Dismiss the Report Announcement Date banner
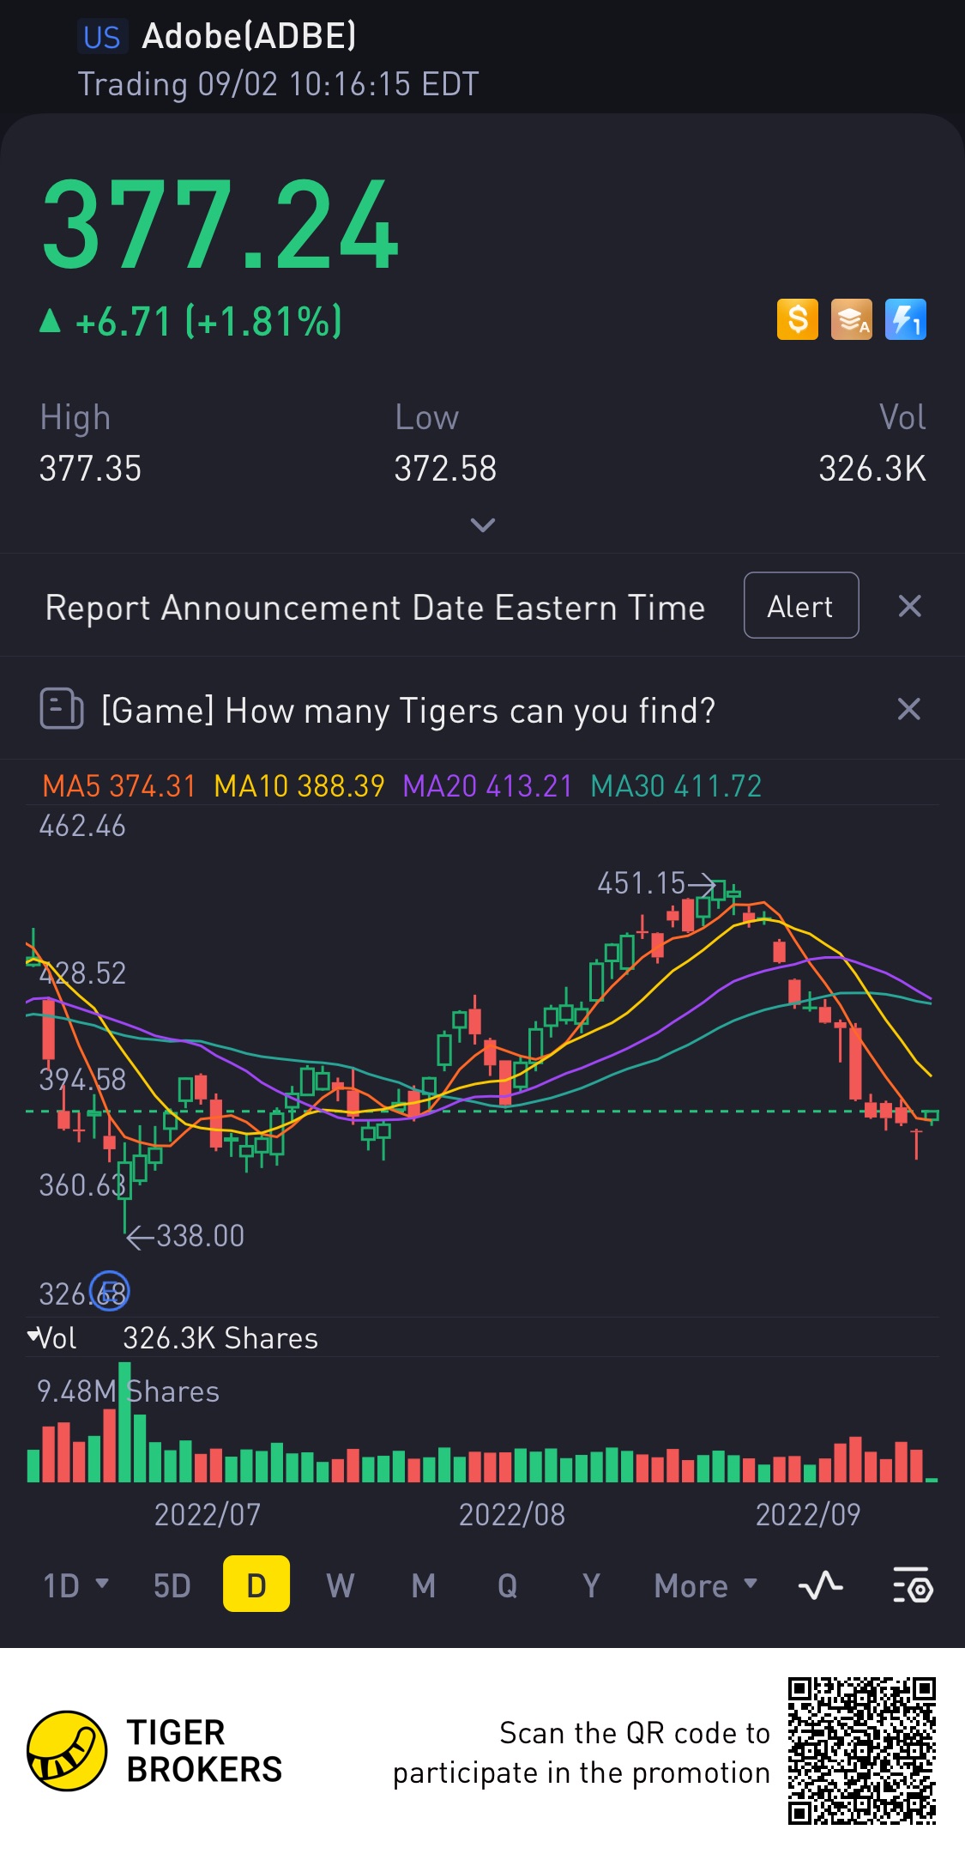 (x=909, y=606)
